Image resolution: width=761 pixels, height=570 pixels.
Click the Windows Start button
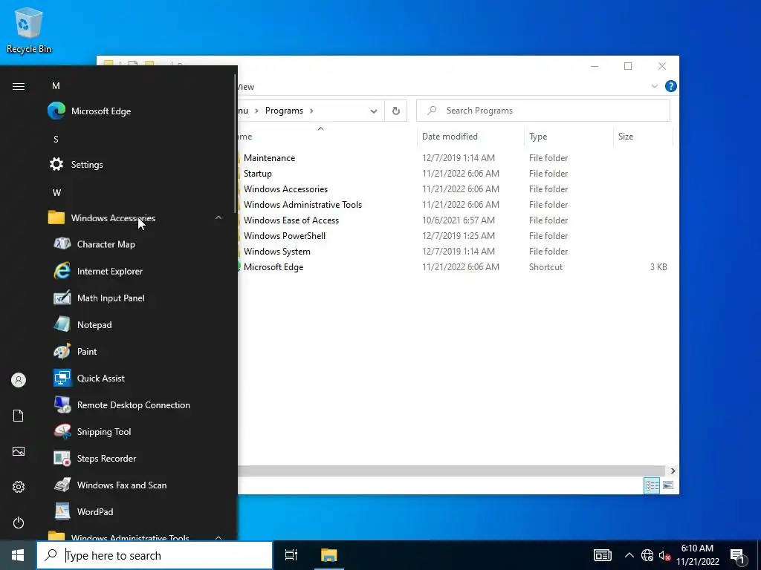(x=18, y=555)
